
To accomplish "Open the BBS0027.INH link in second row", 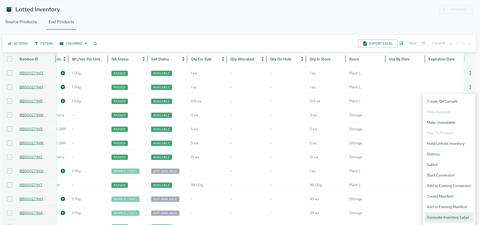I will [x=32, y=87].
